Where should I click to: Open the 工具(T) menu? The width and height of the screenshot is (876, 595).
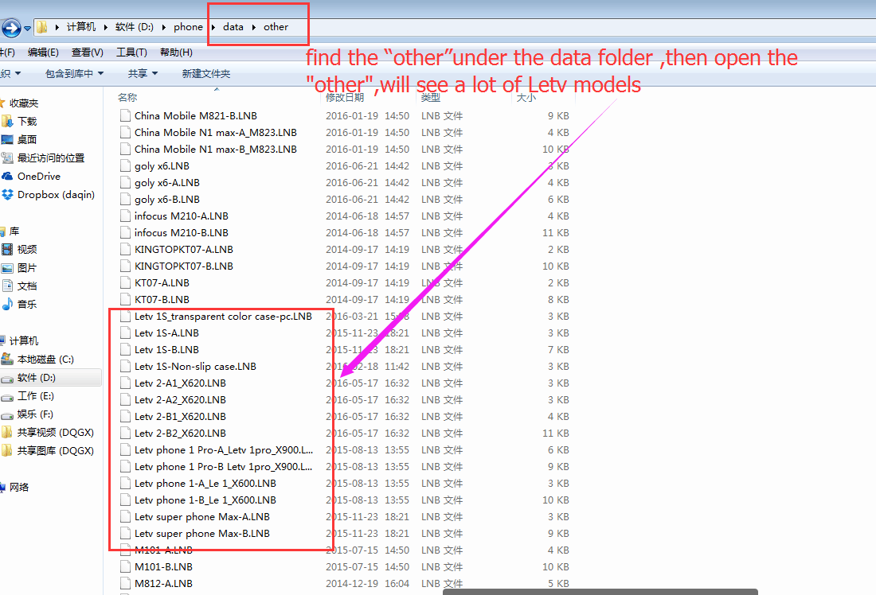tap(131, 52)
